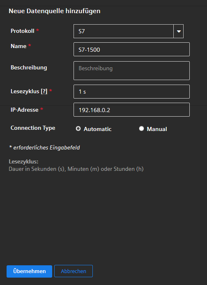Click the Name field label

18,46
